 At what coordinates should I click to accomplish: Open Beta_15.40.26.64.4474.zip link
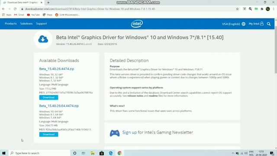pyautogui.click(x=59, y=106)
